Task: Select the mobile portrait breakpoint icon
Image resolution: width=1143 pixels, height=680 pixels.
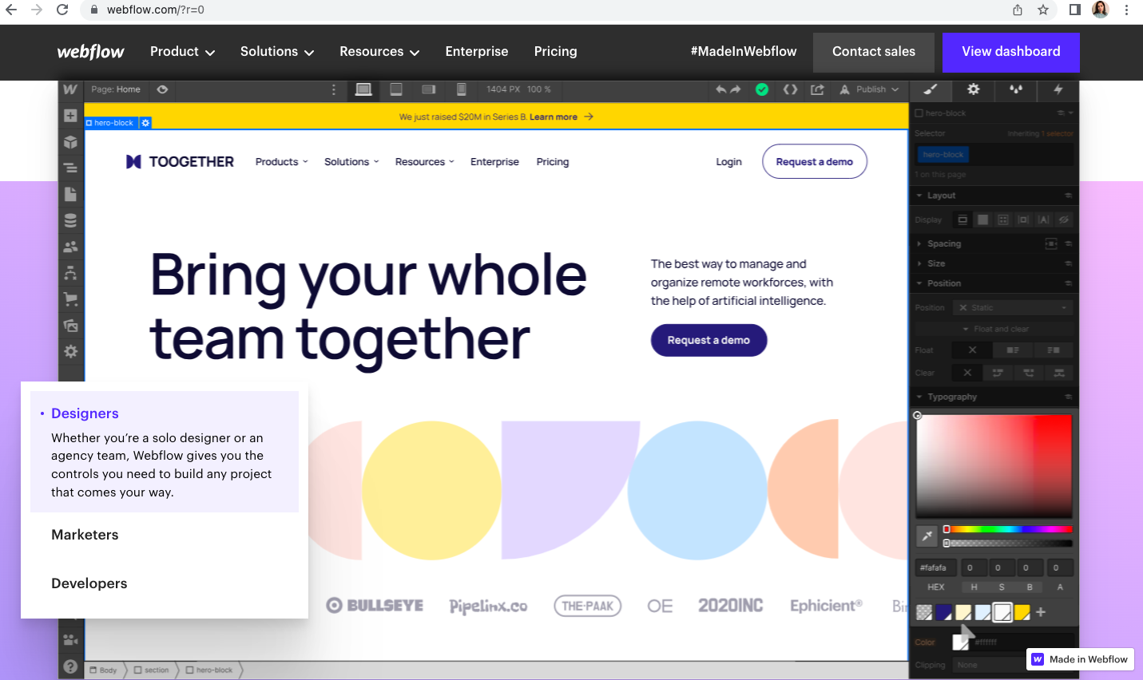Action: pos(461,89)
